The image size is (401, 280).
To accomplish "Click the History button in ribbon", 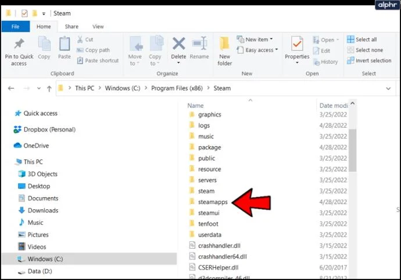I will click(x=325, y=61).
